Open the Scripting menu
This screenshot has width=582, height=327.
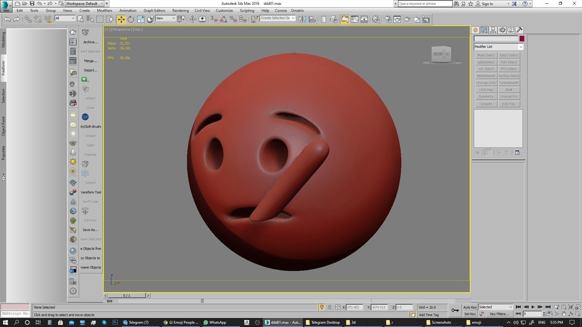point(247,11)
